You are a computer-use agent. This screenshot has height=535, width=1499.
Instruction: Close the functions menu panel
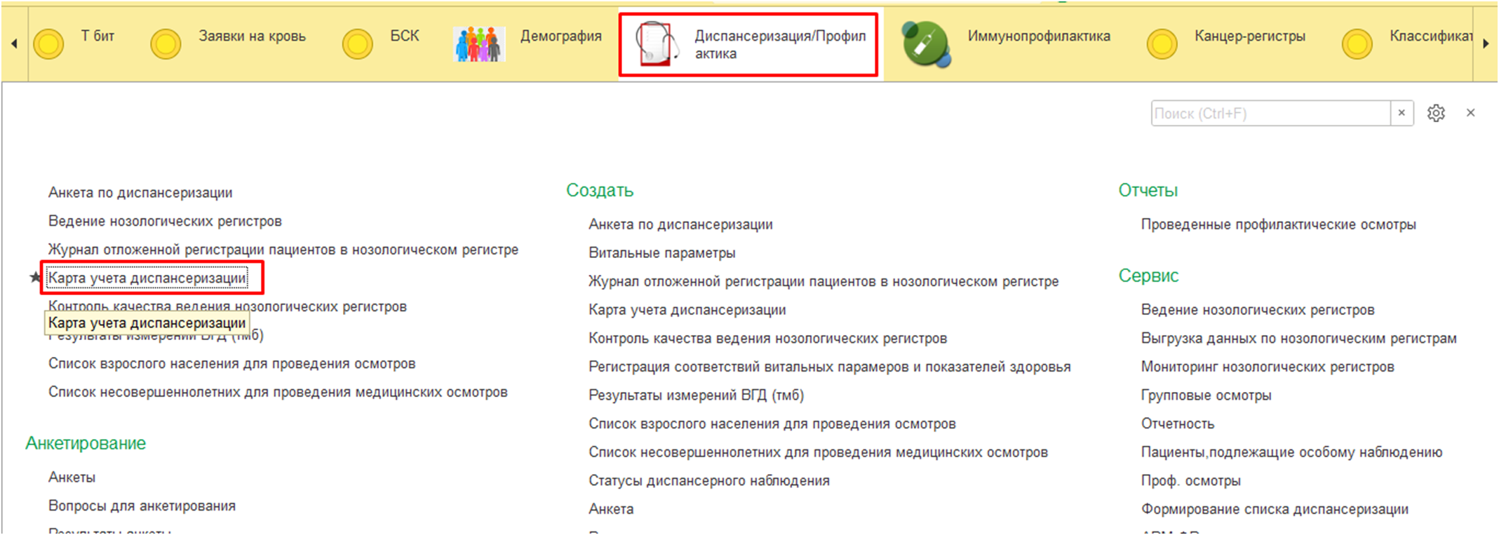1471,113
